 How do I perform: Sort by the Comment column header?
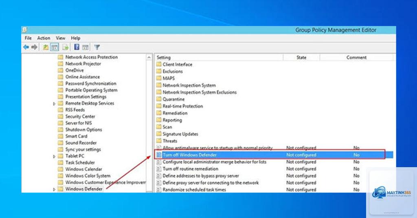point(356,57)
